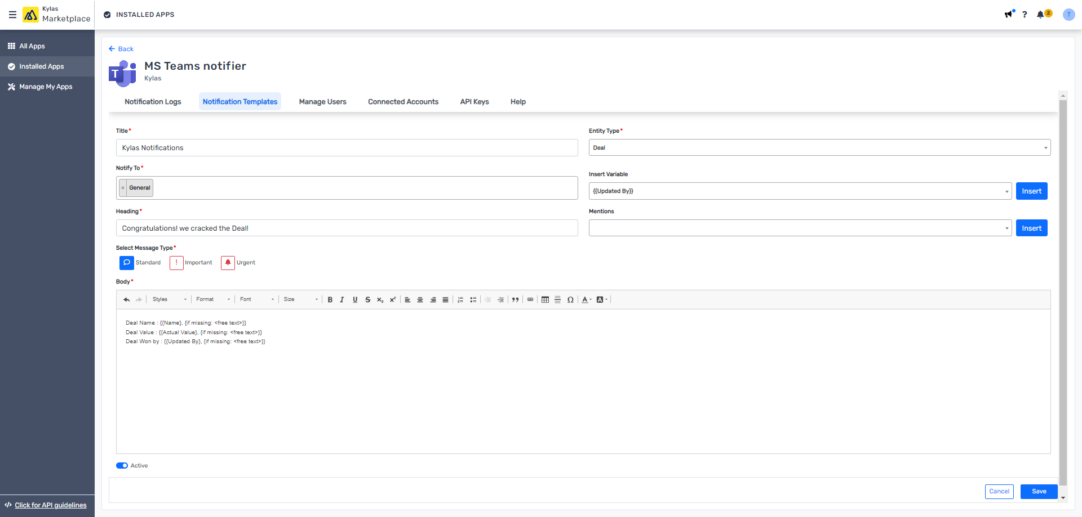Toggle bold formatting
Viewport: 1082px width, 517px height.
click(x=330, y=300)
